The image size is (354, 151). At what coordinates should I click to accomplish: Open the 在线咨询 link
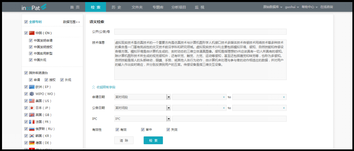(x=326, y=7)
